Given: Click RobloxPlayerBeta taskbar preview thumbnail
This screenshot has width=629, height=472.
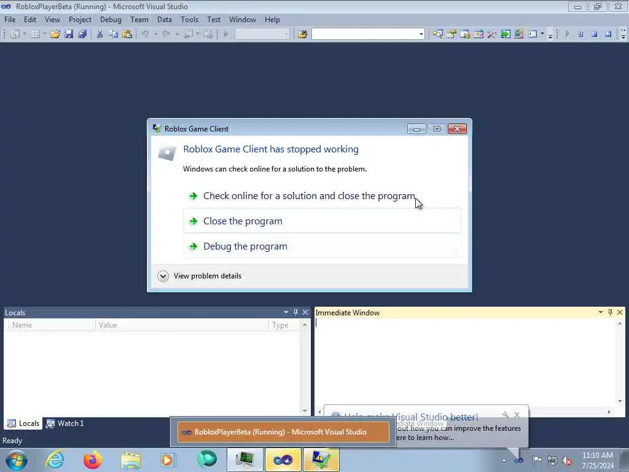Looking at the screenshot, I should point(283,432).
